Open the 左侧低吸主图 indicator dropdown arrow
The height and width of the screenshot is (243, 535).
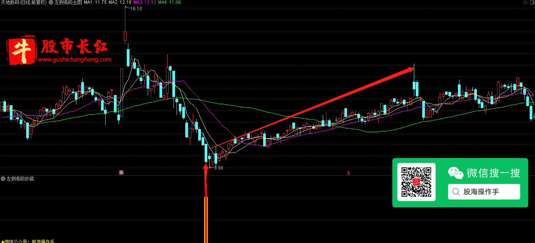pyautogui.click(x=51, y=2)
